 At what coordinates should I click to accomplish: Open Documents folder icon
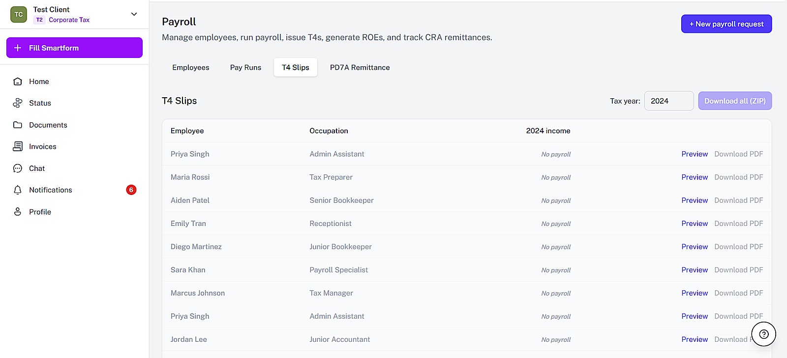18,125
